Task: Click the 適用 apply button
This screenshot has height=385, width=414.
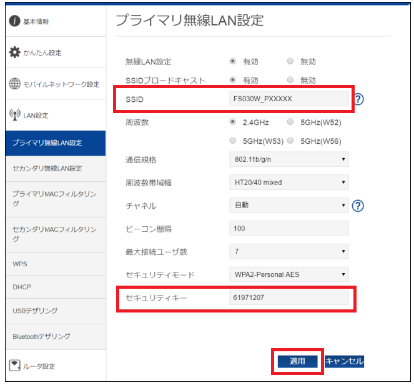Action: (297, 361)
